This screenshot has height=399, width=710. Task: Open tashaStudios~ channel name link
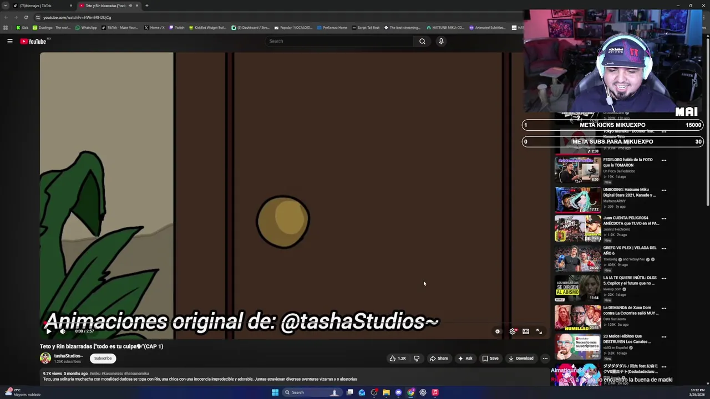[68, 356]
